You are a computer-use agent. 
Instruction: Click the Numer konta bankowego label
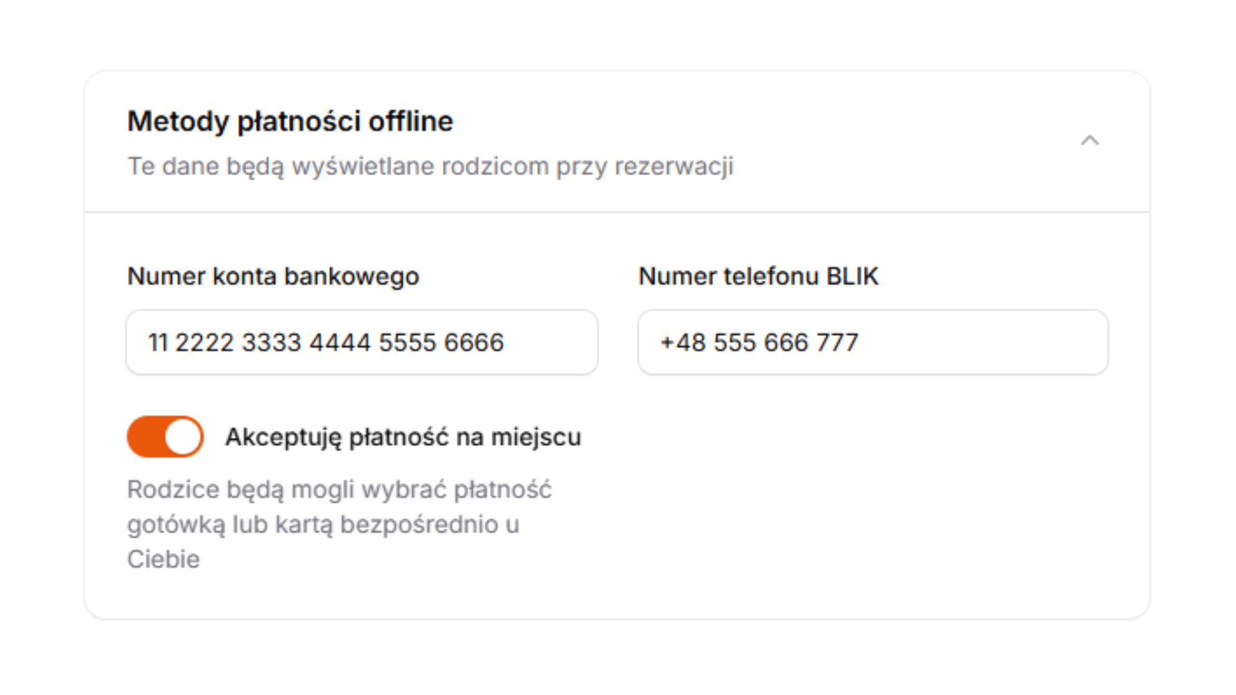(273, 276)
